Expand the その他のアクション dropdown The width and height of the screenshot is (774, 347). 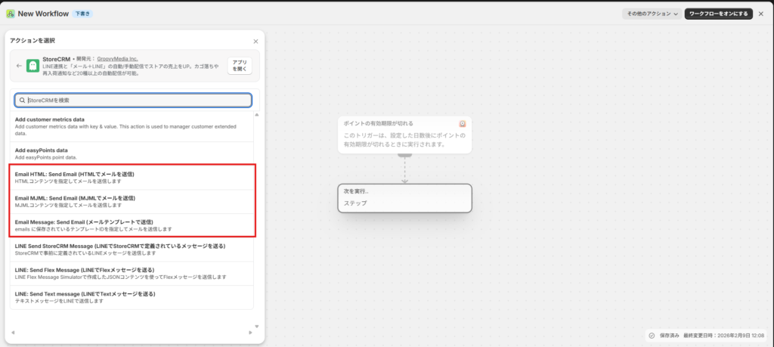pos(651,14)
